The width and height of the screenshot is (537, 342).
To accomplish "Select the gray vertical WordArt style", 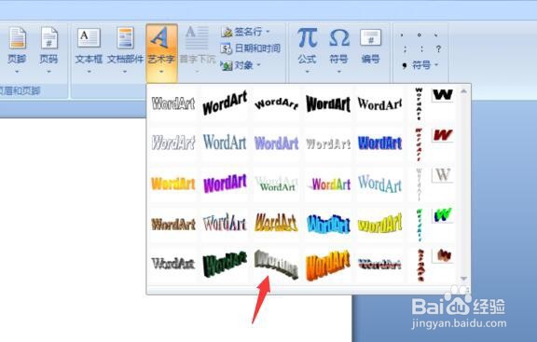I will point(419,185).
